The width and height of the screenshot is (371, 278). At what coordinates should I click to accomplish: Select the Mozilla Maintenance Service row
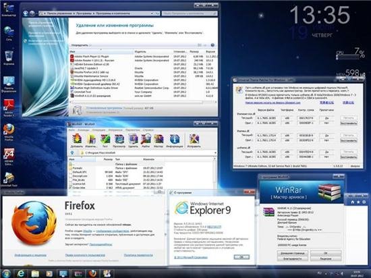144,76
